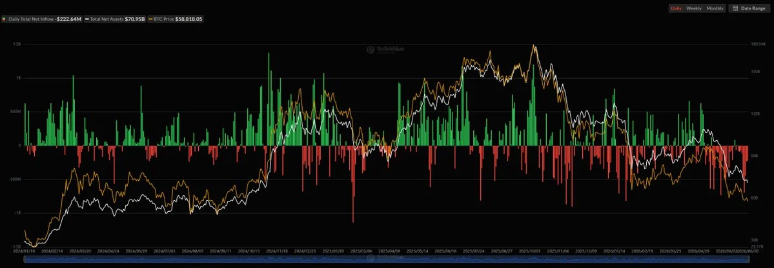Click the 60B label on right axis
Viewport: 774px width, 268px height.
[x=755, y=198]
